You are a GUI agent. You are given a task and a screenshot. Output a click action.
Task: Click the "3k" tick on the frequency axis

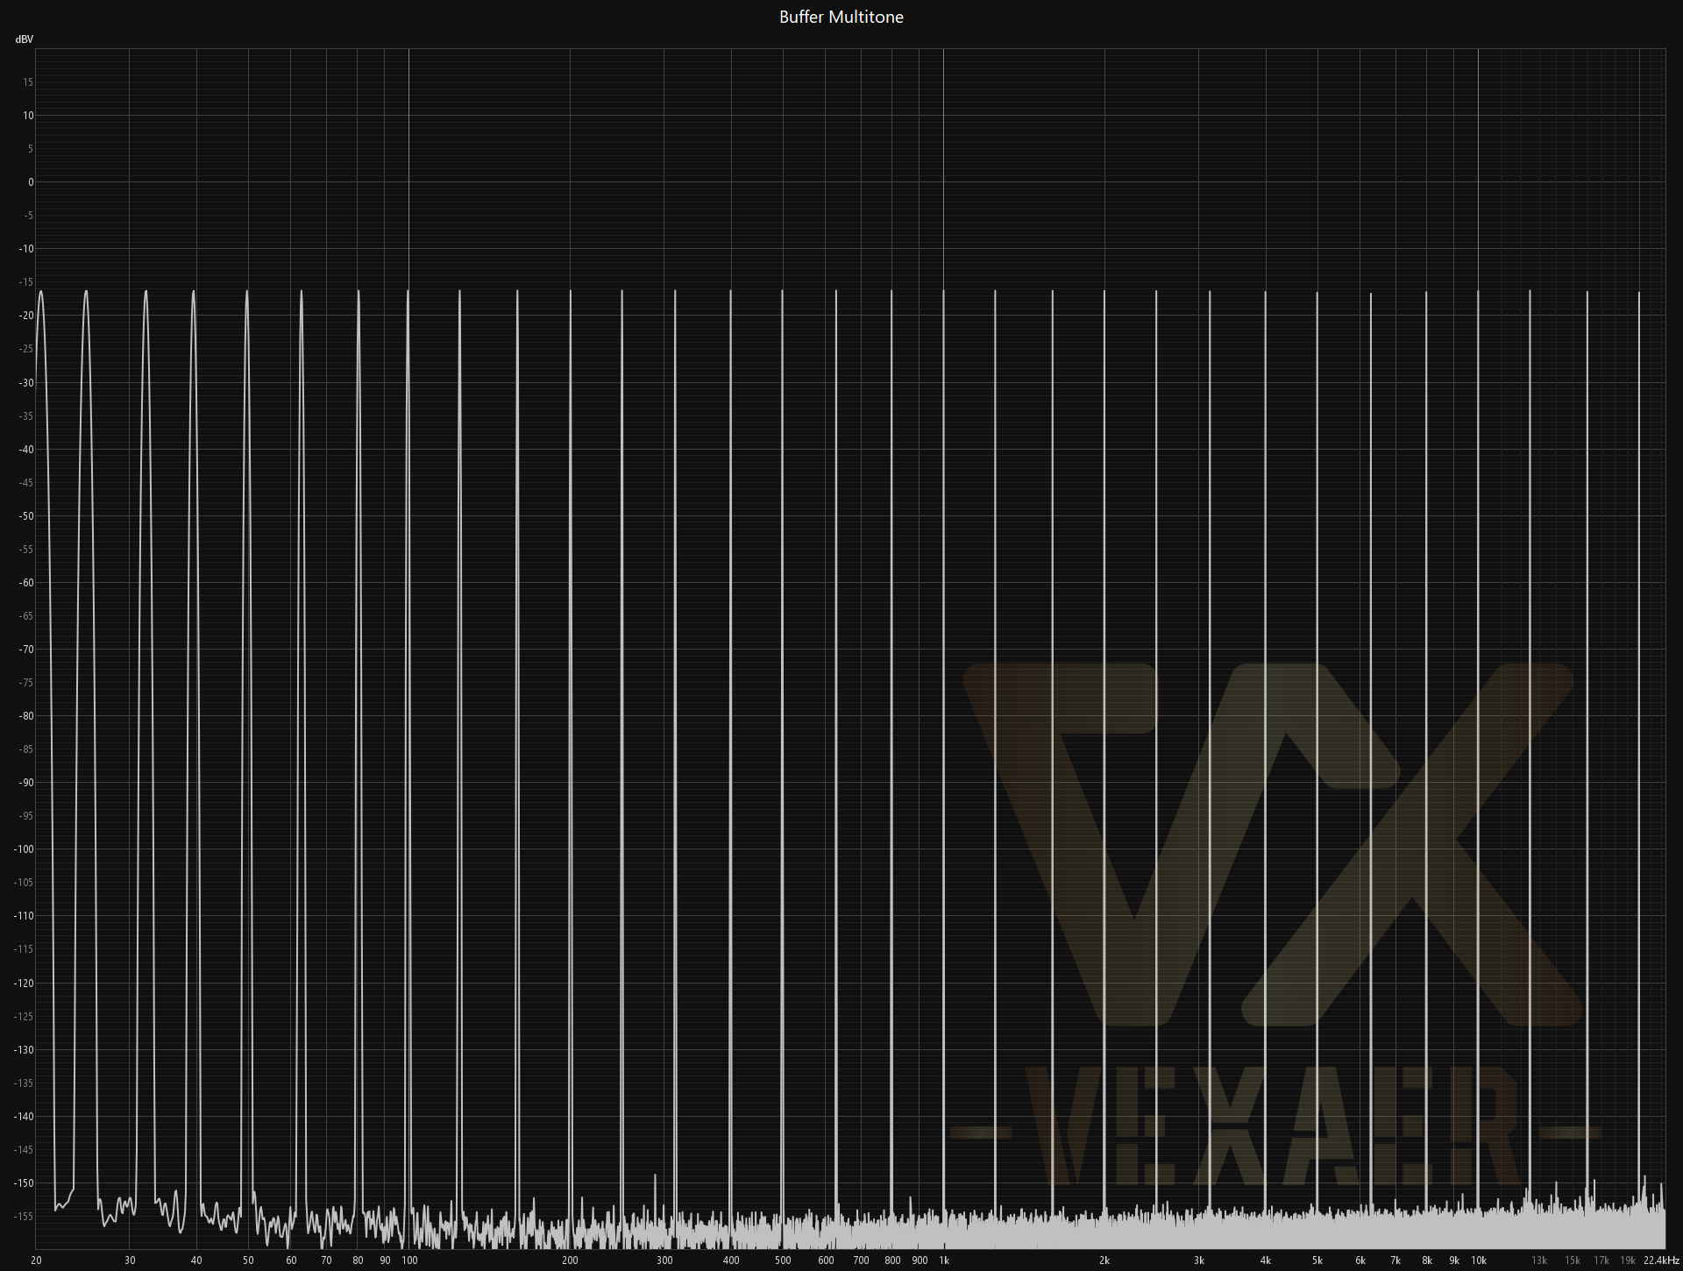tap(1199, 1260)
